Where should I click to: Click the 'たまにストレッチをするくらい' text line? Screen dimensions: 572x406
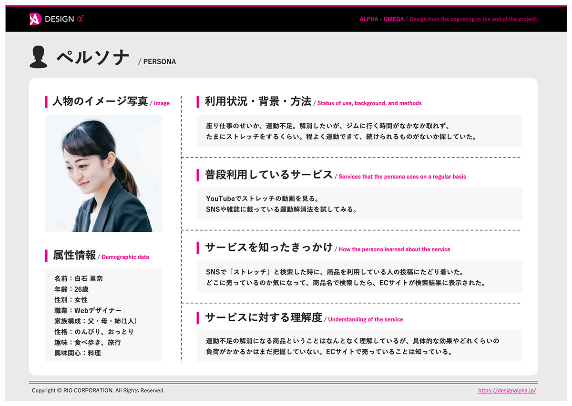tap(341, 137)
